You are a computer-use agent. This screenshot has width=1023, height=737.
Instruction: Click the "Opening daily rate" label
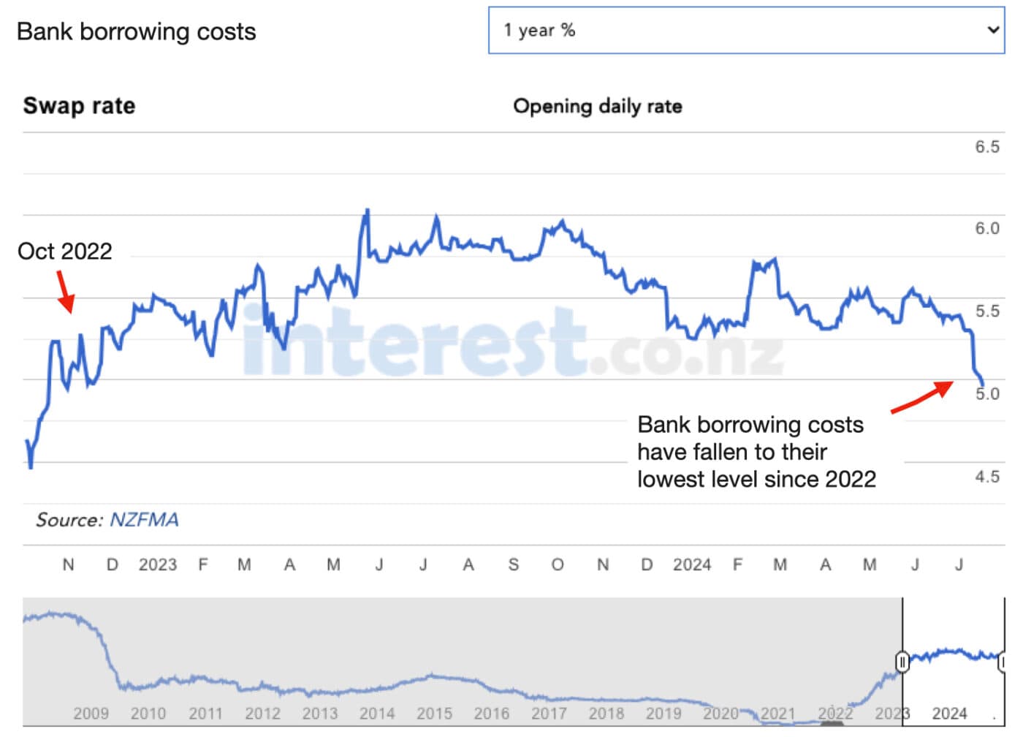point(597,107)
